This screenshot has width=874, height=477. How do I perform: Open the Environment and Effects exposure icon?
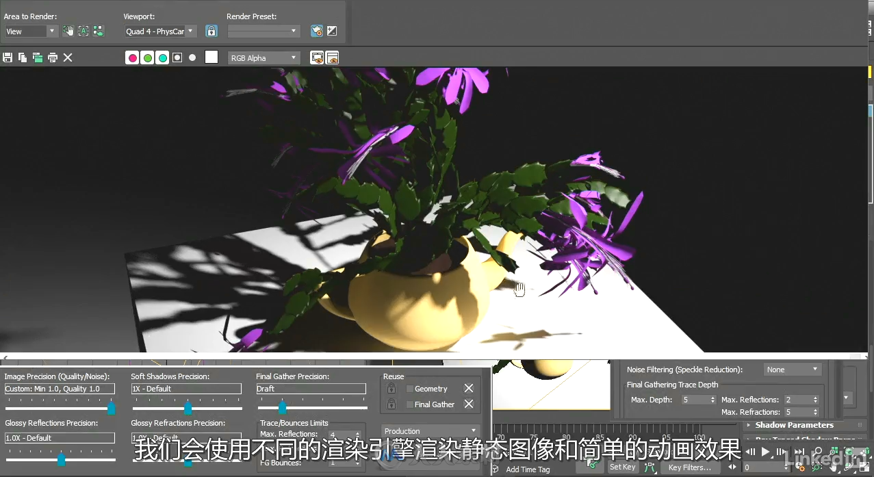point(332,31)
